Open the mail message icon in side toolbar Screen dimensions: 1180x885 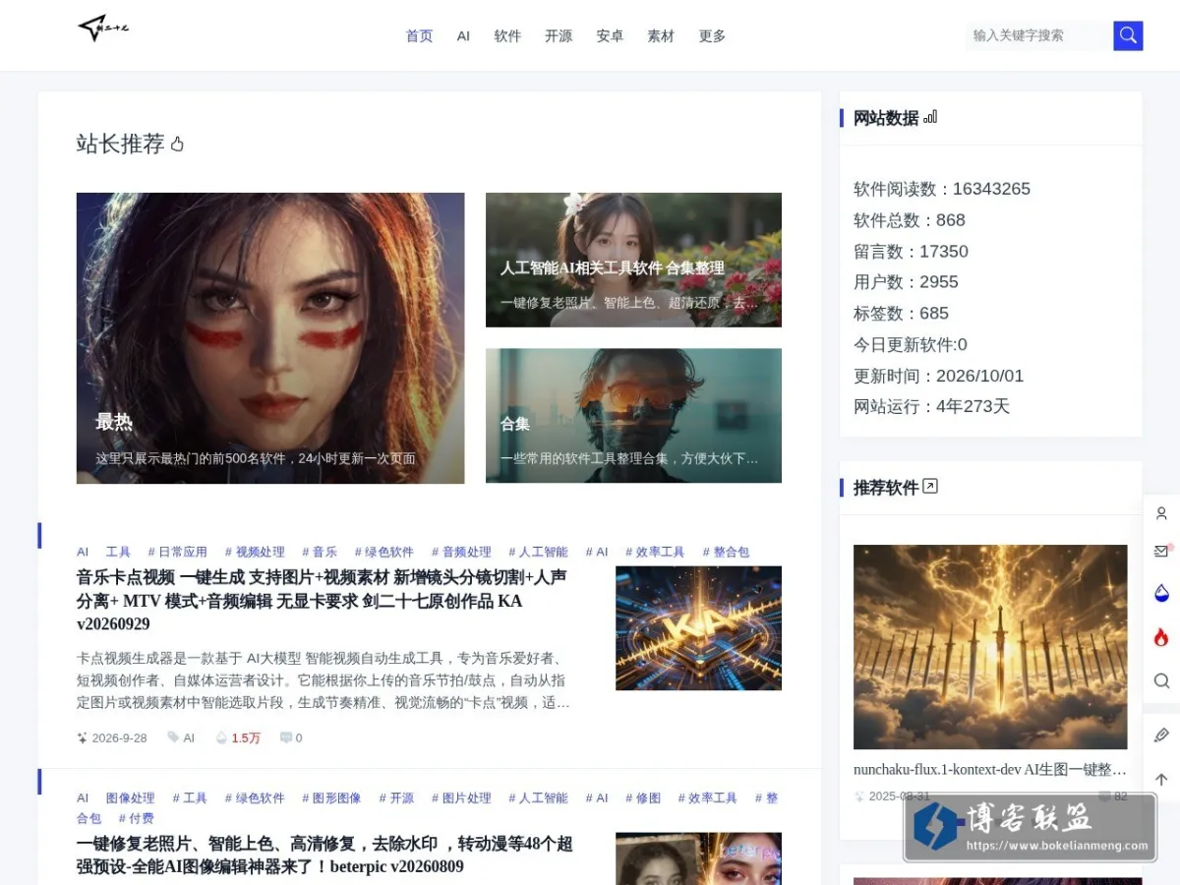[x=1161, y=551]
